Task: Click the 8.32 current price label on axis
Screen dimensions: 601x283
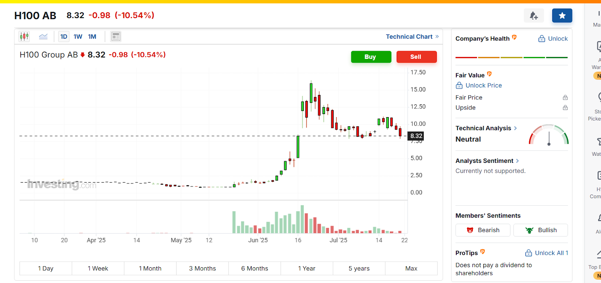Action: click(416, 136)
